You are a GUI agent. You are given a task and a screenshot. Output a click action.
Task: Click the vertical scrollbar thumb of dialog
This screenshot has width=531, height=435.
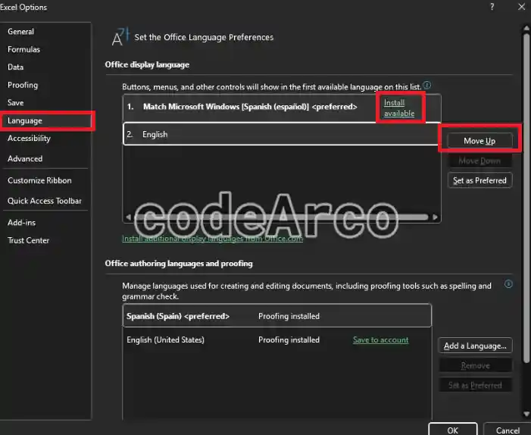(526, 199)
